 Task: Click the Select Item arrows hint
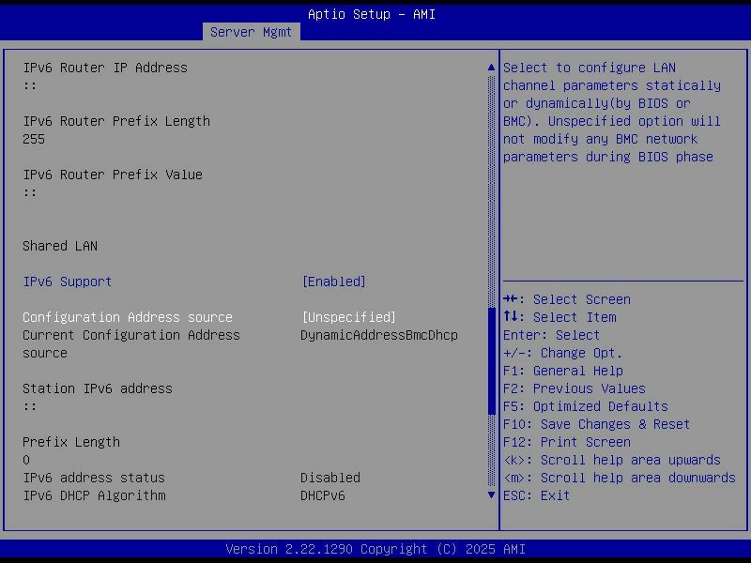point(559,317)
